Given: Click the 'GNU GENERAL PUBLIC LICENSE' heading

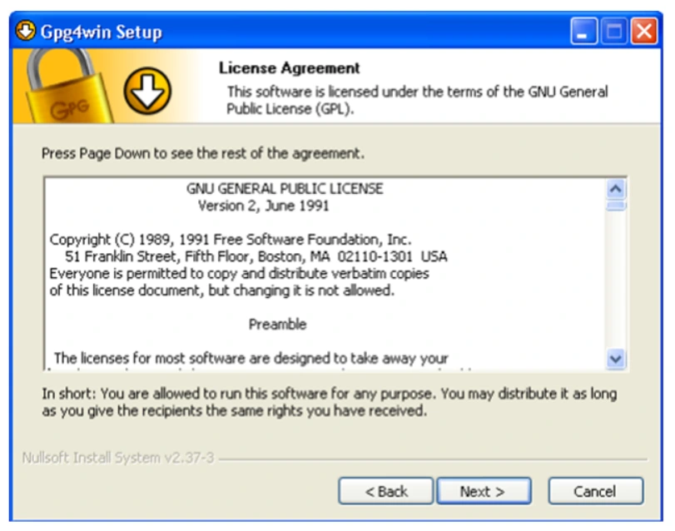Looking at the screenshot, I should 284,189.
